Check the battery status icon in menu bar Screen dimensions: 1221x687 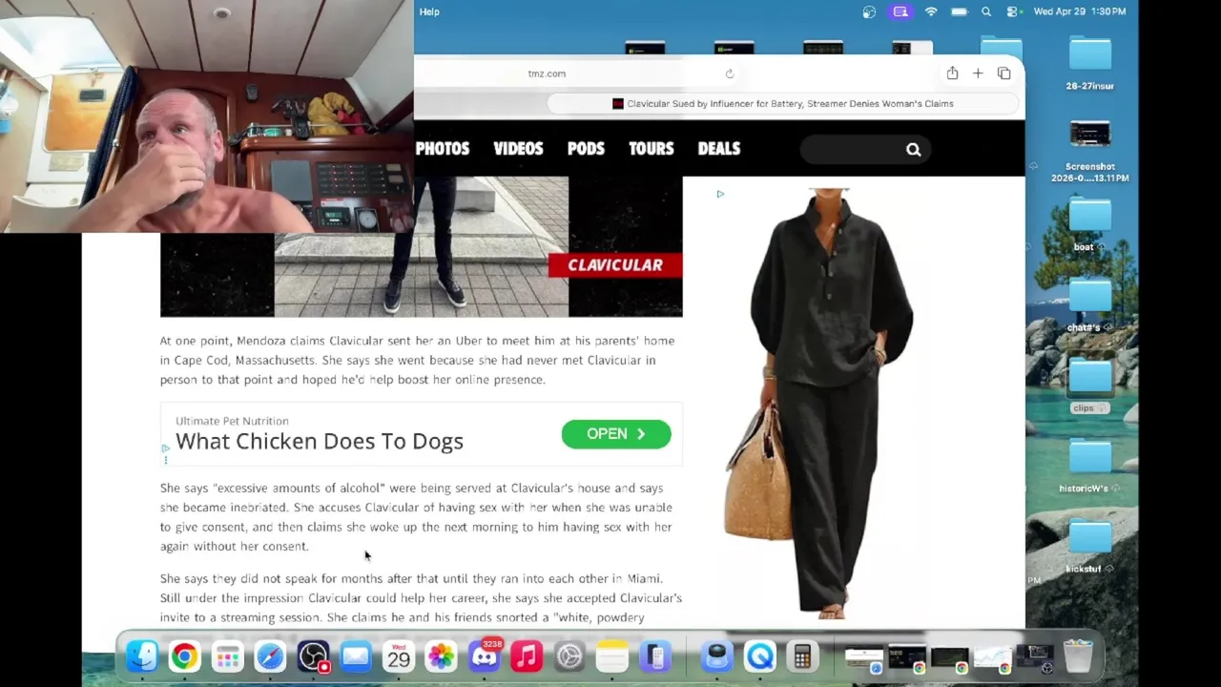[959, 11]
